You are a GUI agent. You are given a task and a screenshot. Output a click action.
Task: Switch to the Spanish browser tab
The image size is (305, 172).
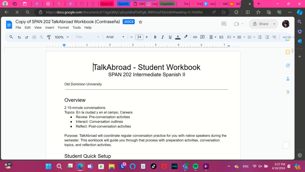point(123,4)
